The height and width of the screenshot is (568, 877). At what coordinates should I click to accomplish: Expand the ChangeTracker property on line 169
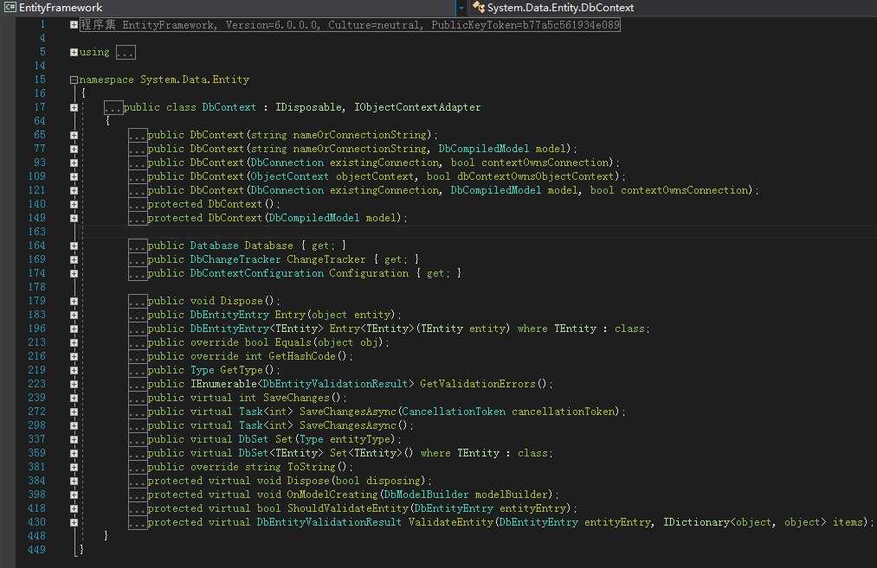pos(74,259)
